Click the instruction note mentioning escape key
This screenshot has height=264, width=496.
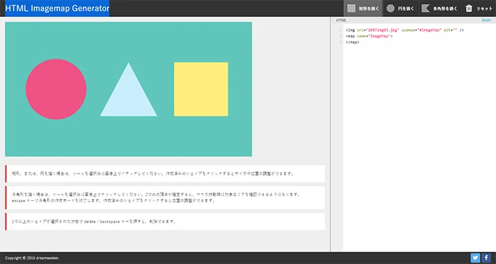pyautogui.click(x=165, y=197)
